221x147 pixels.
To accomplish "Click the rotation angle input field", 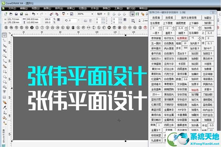I will pyautogui.click(x=73, y=21).
